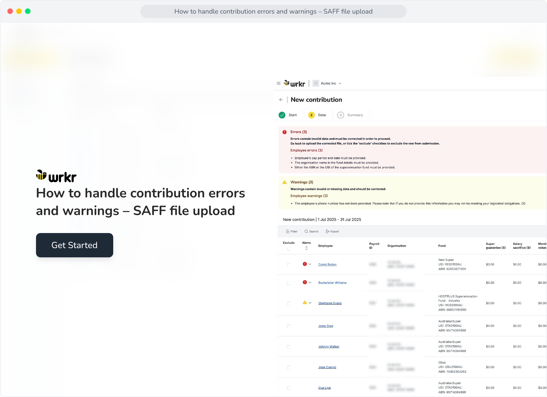Tick the exclude checkbox for Rockefeller Williams
Screen dimensions: 547x397
(x=289, y=283)
